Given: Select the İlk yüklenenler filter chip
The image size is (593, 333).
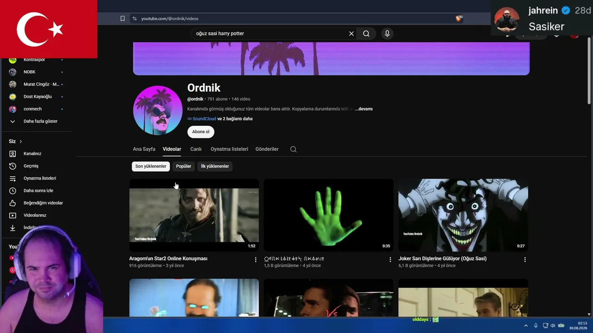Looking at the screenshot, I should [x=215, y=166].
